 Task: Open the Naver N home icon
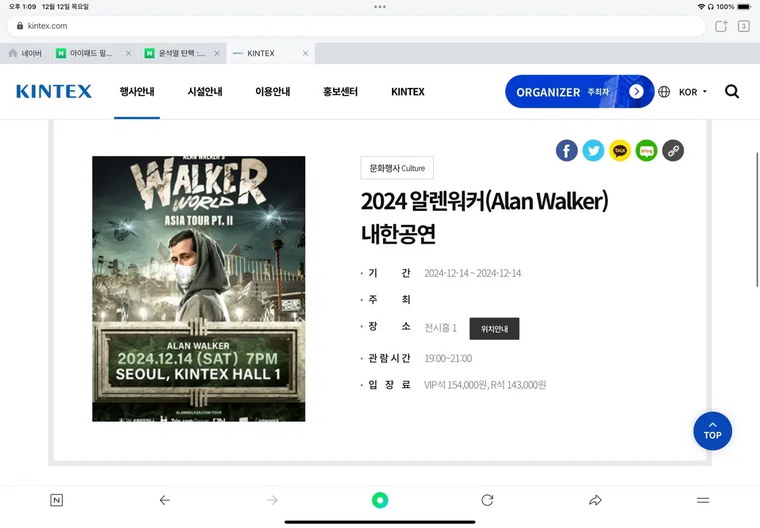[56, 500]
